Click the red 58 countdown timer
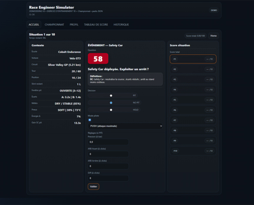This screenshot has width=254, height=205. coord(98,58)
